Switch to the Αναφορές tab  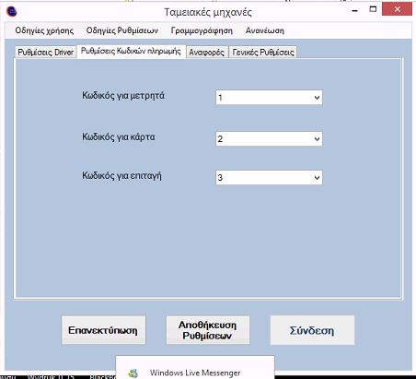(207, 53)
